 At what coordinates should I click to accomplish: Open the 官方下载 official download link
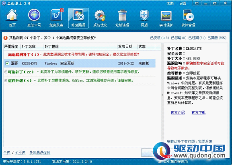[x=198, y=112]
